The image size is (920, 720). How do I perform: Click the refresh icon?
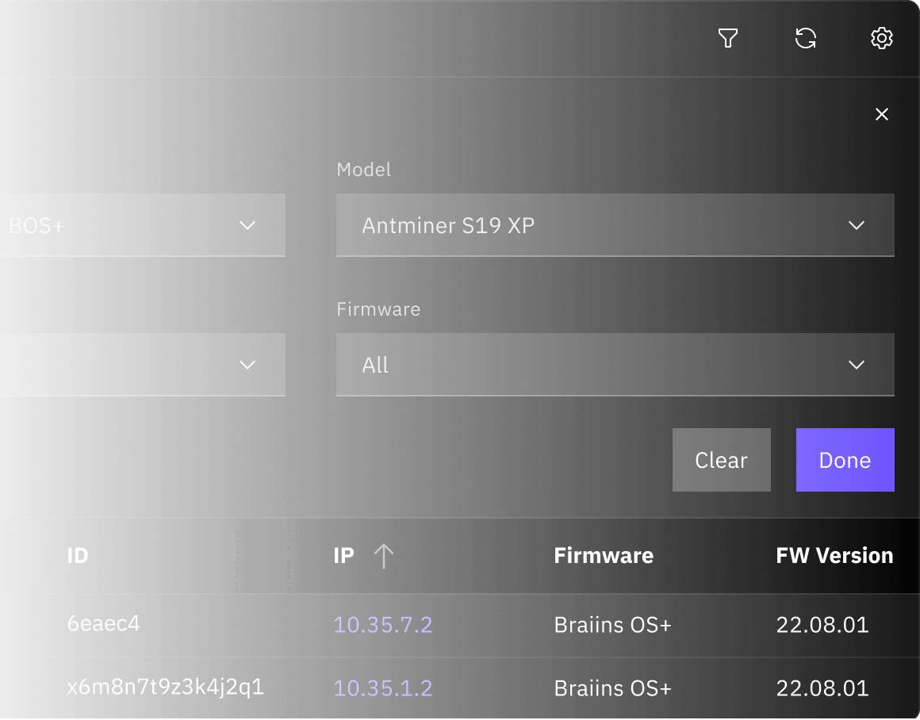point(805,38)
